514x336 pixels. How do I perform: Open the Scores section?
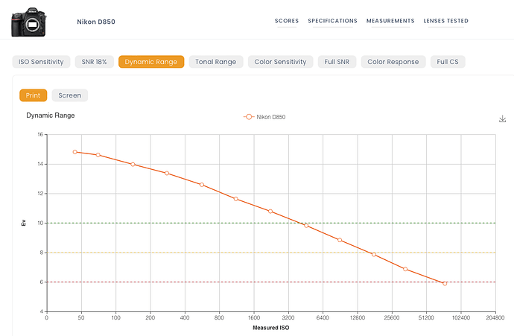coord(287,21)
